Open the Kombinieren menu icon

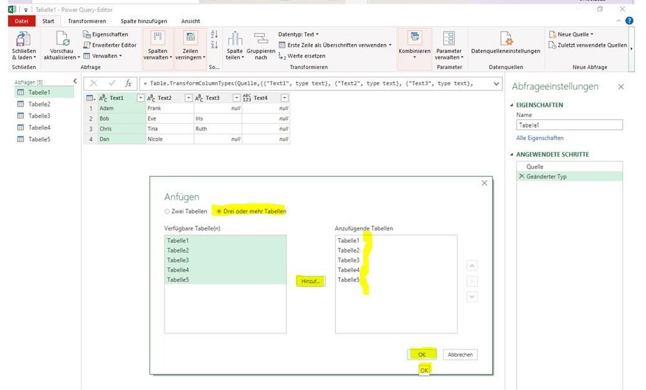coord(415,38)
